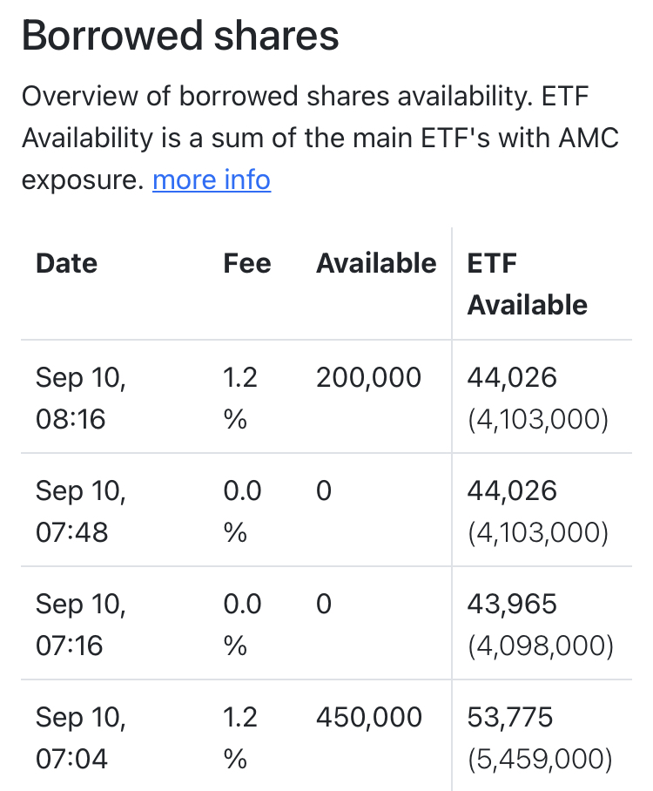Click the Fee column header
Viewport: 653px width, 791px height.
tap(247, 263)
